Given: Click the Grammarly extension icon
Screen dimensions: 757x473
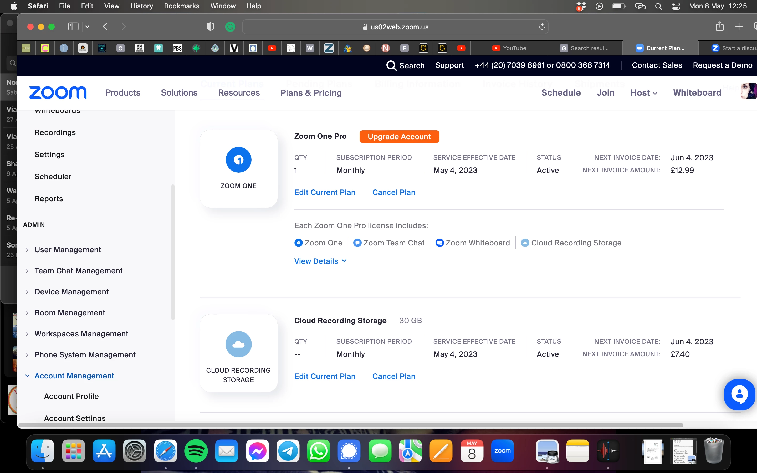Looking at the screenshot, I should pyautogui.click(x=230, y=27).
